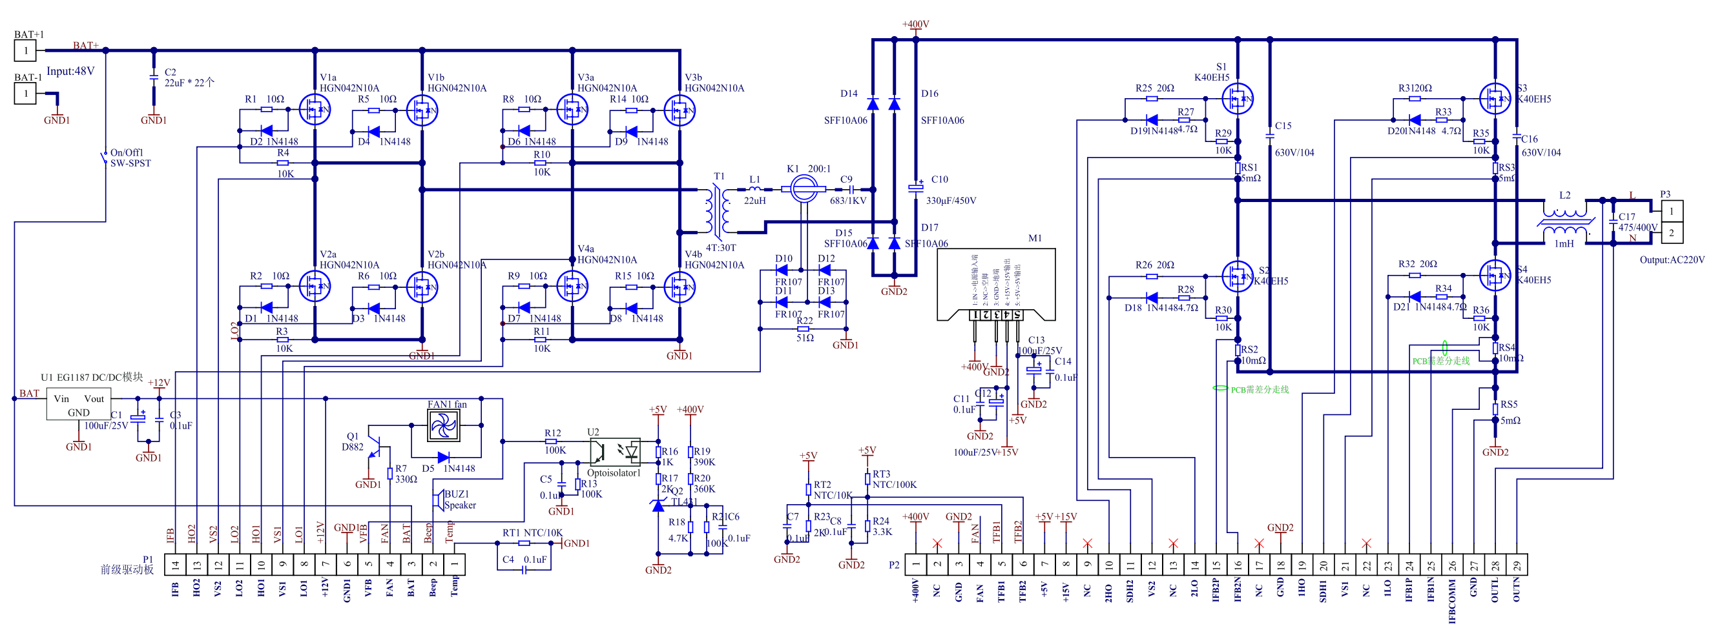Select the S1 K40EH5 transistor symbol
The height and width of the screenshot is (639, 1713).
click(x=1237, y=99)
